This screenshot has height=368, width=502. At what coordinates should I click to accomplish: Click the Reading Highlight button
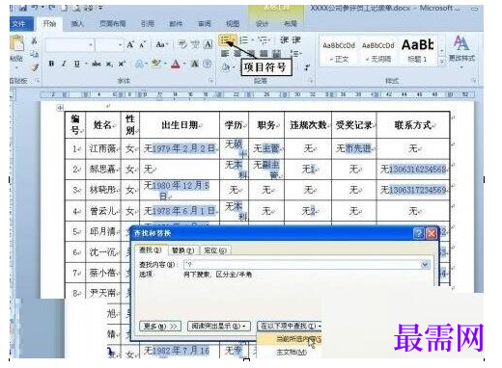[219, 327]
